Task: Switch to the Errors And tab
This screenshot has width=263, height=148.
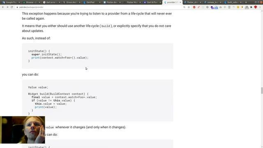Action: [71, 2]
